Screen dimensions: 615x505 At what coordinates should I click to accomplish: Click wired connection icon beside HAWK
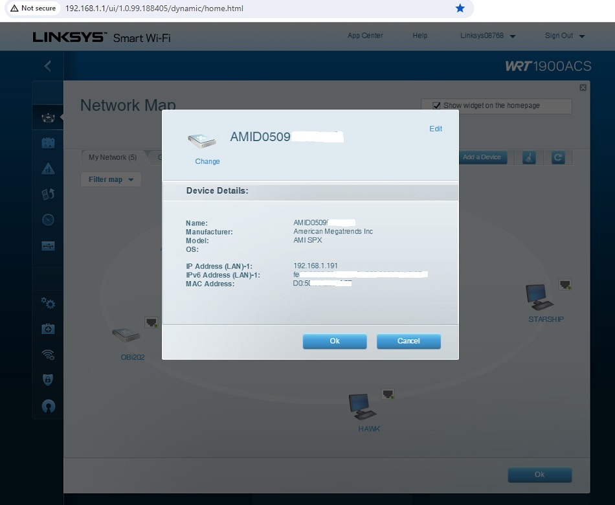(388, 394)
